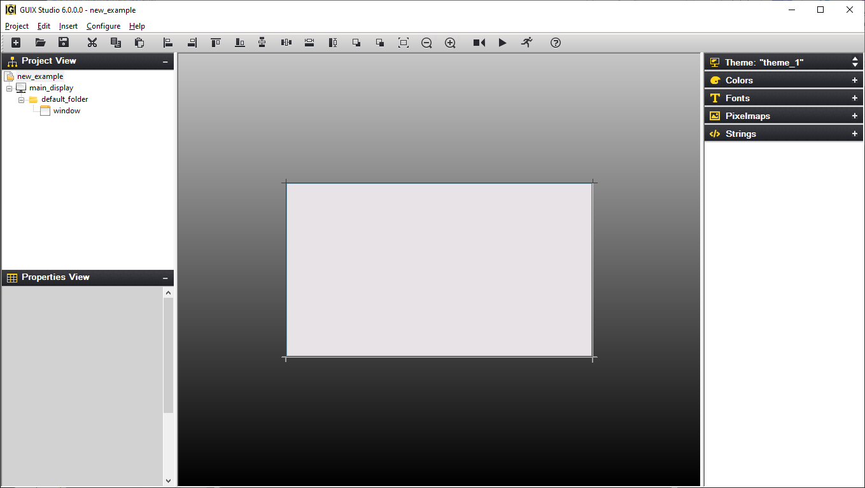Collapse the Project View panel
The image size is (865, 488).
point(167,60)
